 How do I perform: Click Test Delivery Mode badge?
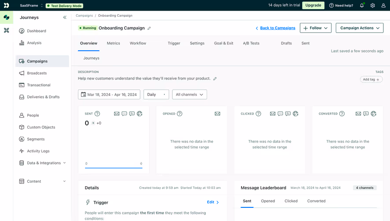tap(64, 6)
